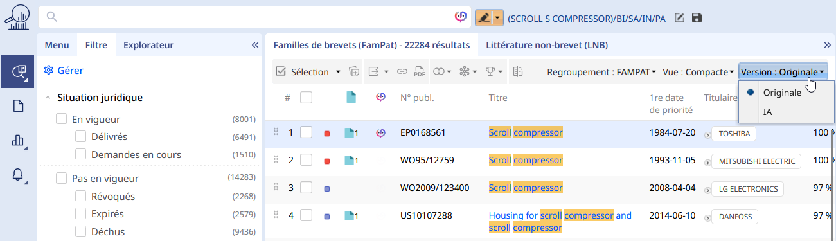Image resolution: width=836 pixels, height=241 pixels.
Task: Open Housing for scroll compressor title link
Action: (x=560, y=221)
